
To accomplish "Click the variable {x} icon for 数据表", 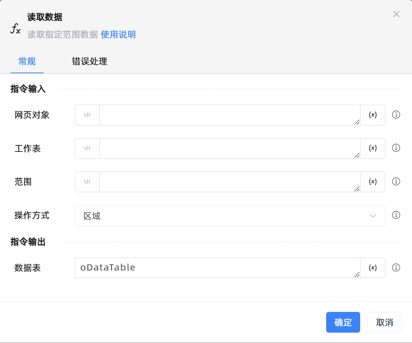I will (373, 268).
